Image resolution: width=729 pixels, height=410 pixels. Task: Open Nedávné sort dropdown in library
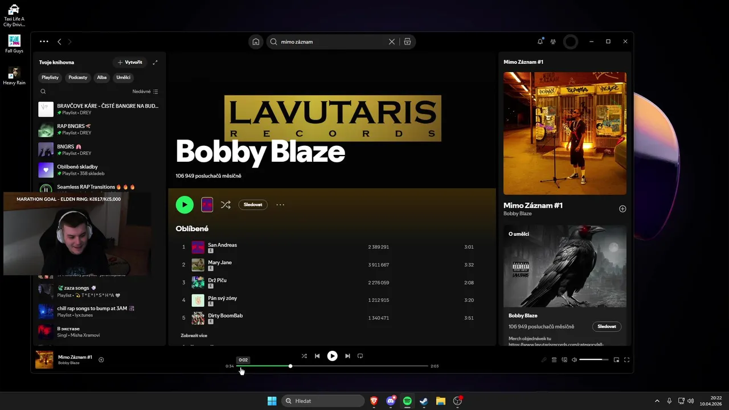tap(145, 91)
